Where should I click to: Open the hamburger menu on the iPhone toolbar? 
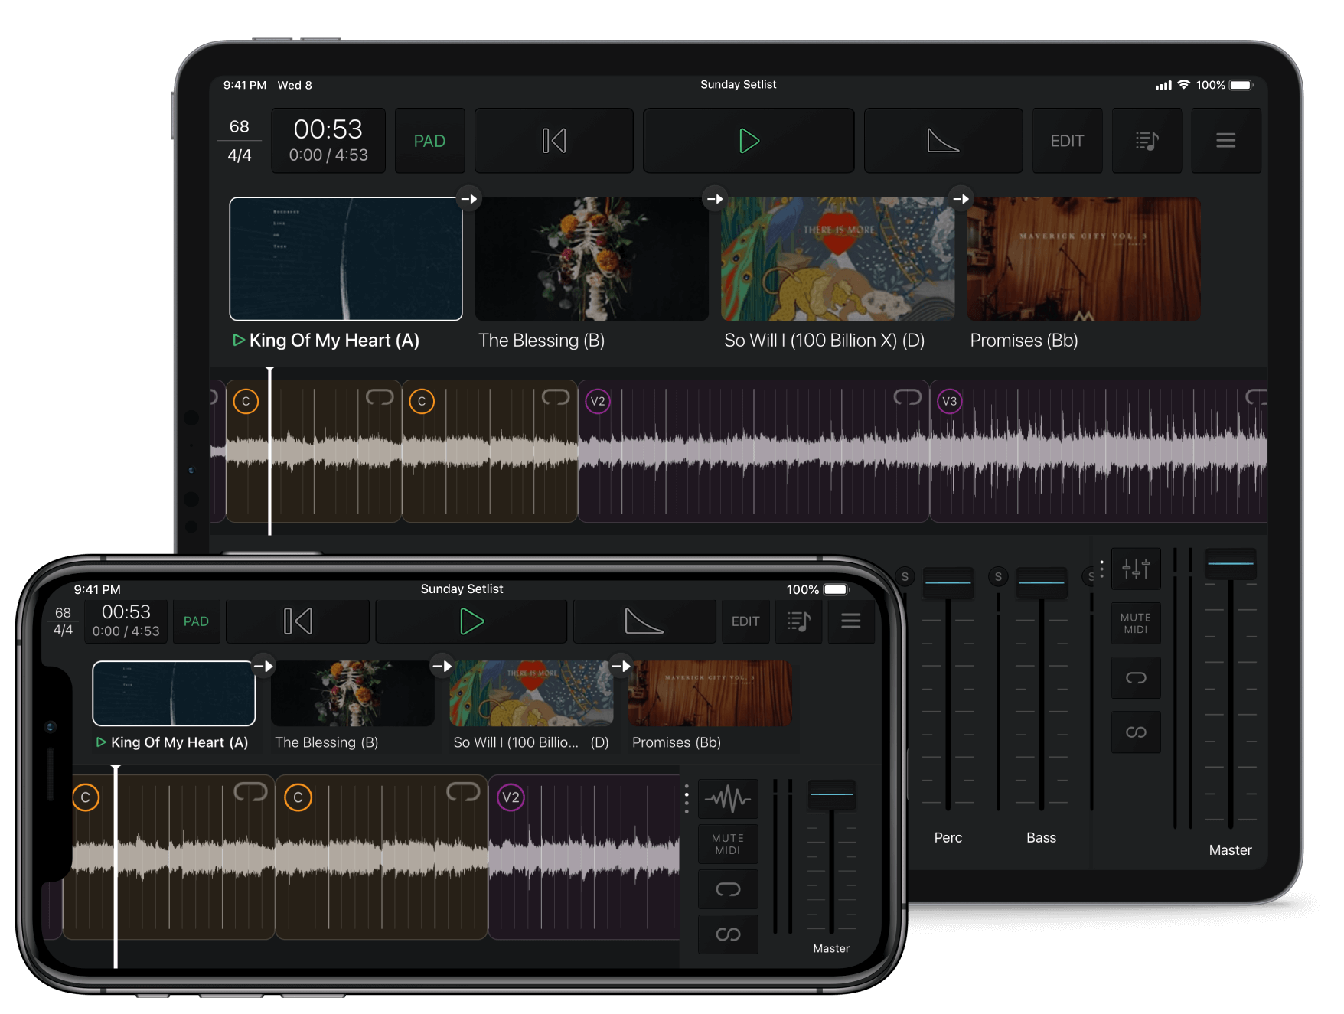(850, 621)
